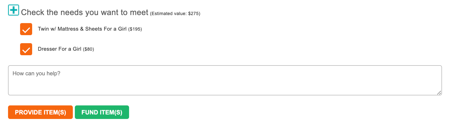The width and height of the screenshot is (450, 127).
Task: Click the "Dresser For a Girl" label text
Action: (60, 49)
